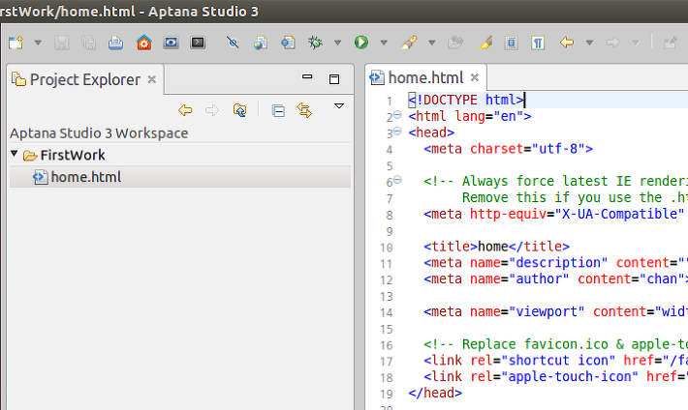The width and height of the screenshot is (688, 410).
Task: Click the title home line in editor
Action: tap(496, 247)
